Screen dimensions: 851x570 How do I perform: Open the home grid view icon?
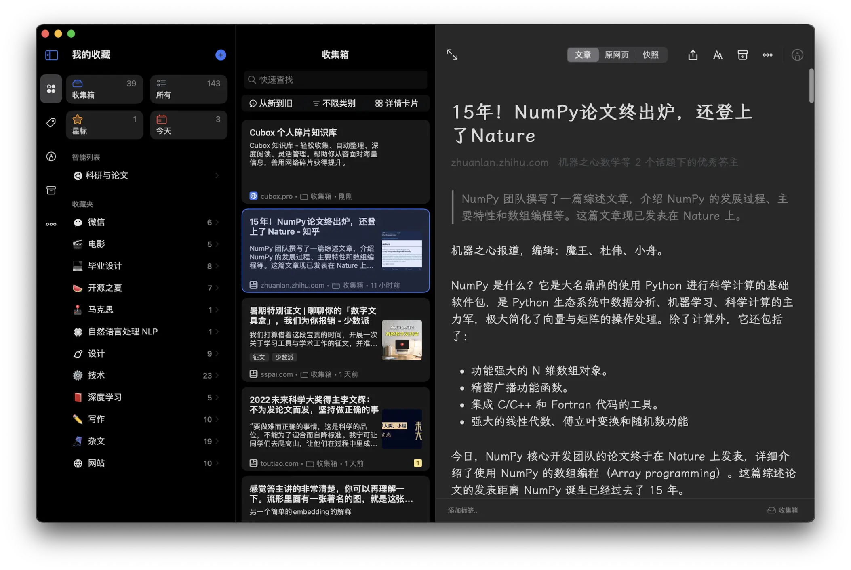tap(51, 88)
